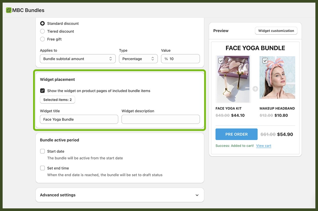Open Widget customization

coord(276,30)
